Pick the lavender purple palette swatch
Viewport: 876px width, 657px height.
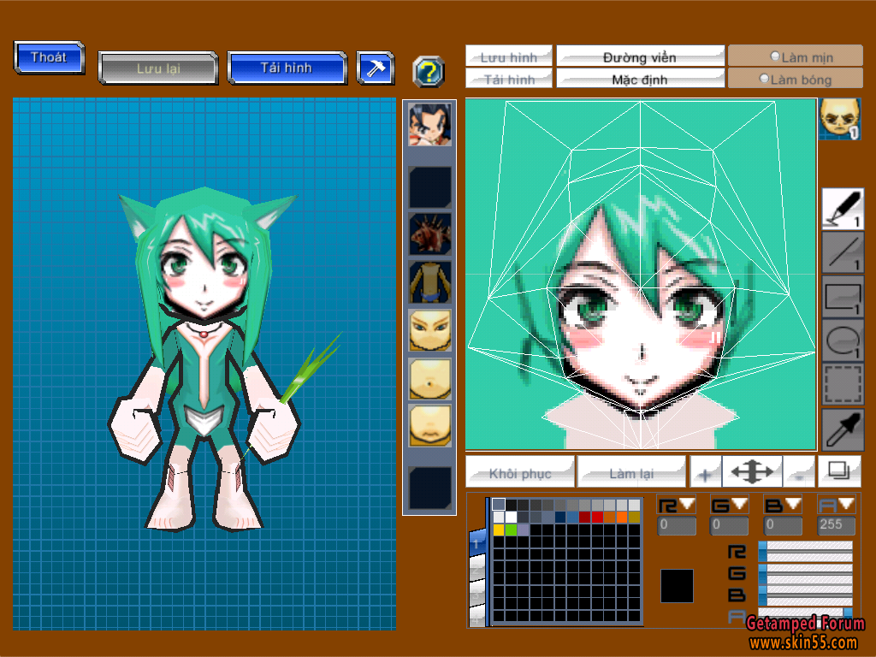coord(523,530)
